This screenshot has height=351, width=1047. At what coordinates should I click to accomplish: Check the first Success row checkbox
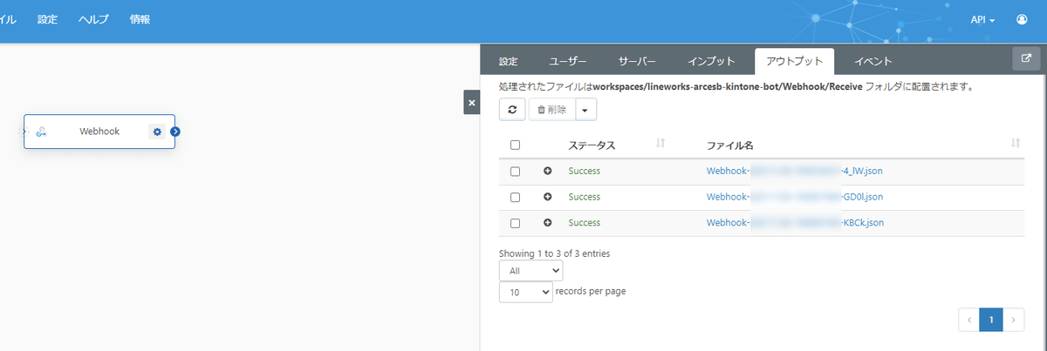pyautogui.click(x=515, y=172)
